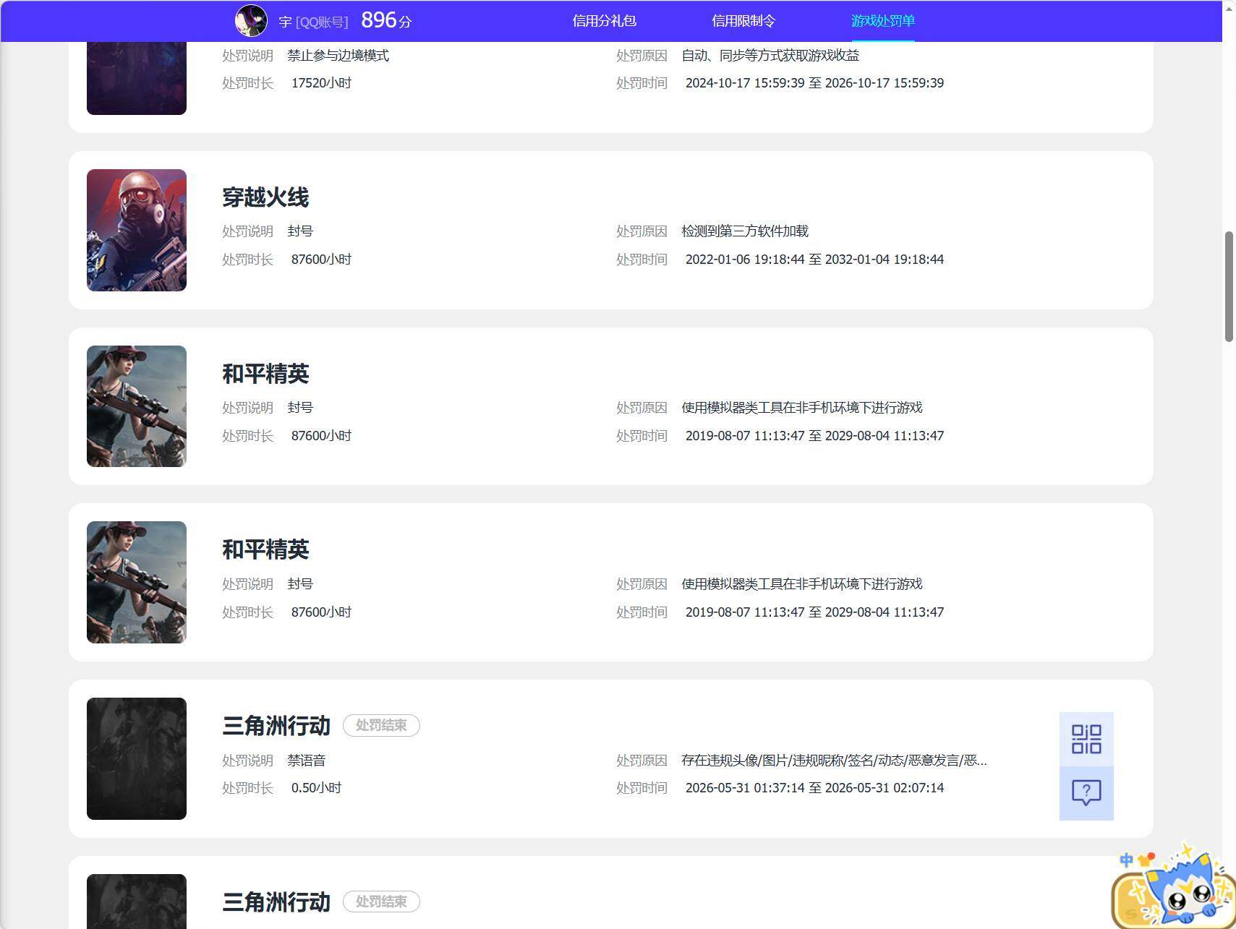Image resolution: width=1236 pixels, height=929 pixels.
Task: Click the reason 检测到第三方软件加载
Action: coord(745,231)
